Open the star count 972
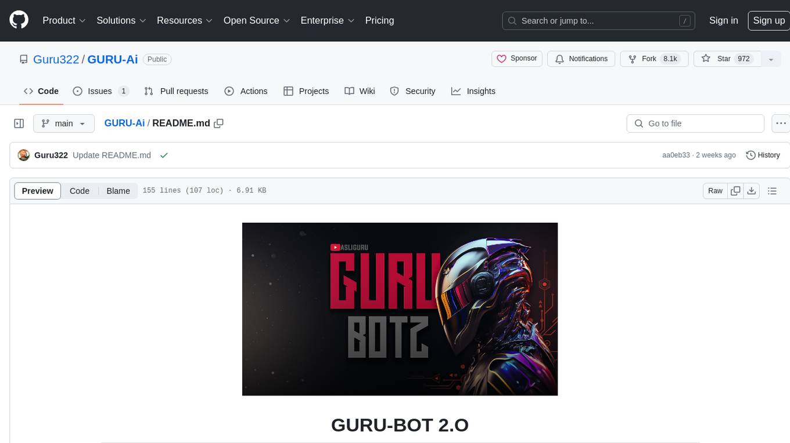 [744, 59]
